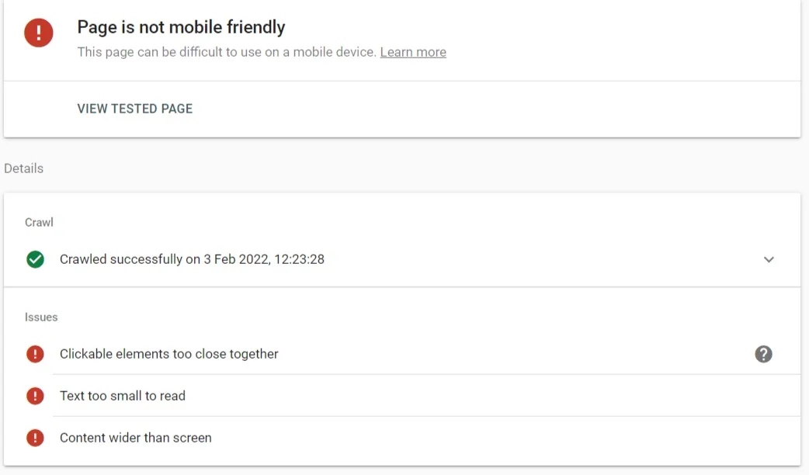
Task: Click the difficult to use on mobile description
Action: click(227, 52)
